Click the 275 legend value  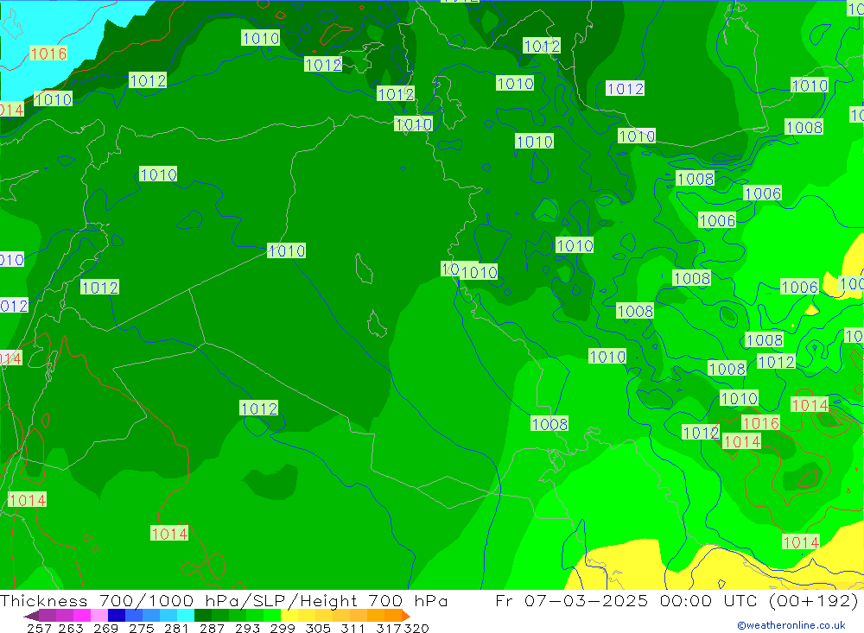(141, 628)
